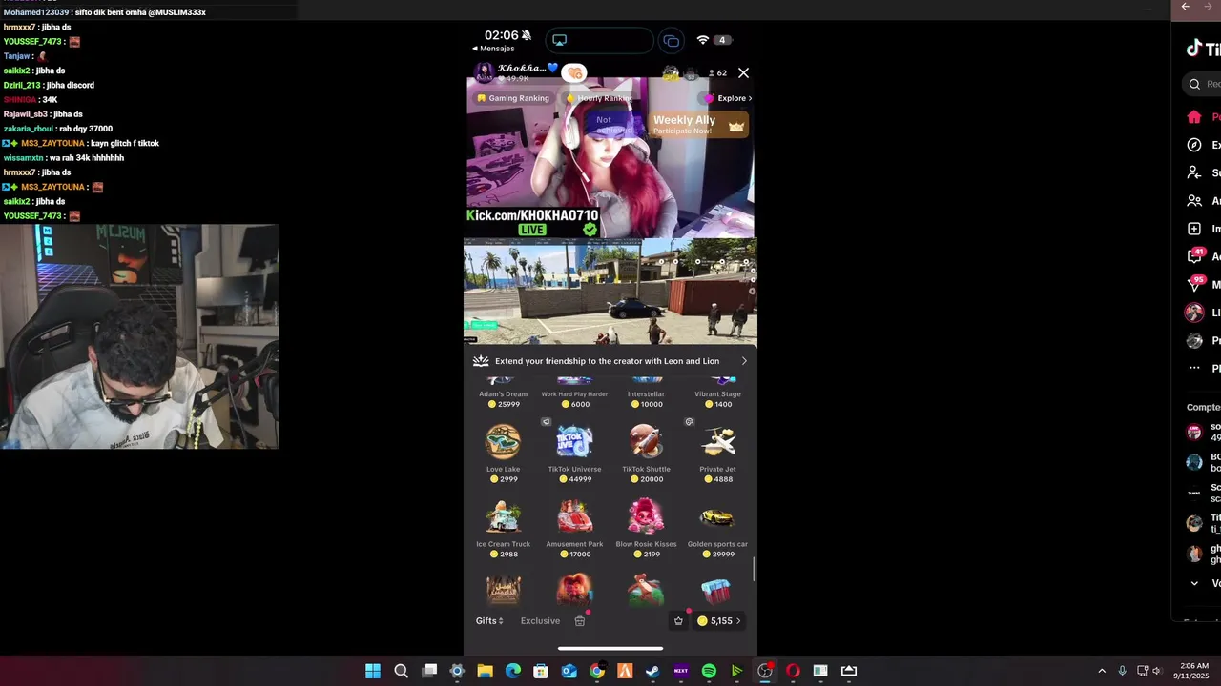Click the screen mirroring icon in phone status bar

pos(560,40)
